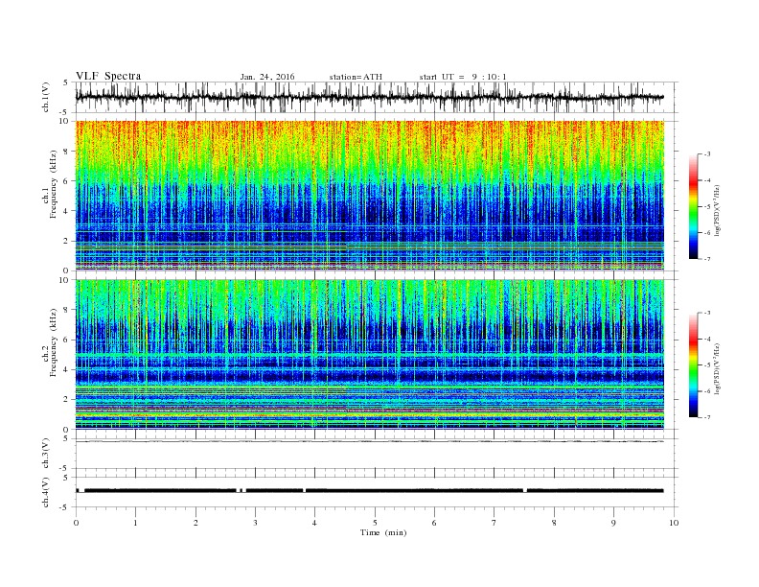
Task: Click the ch.2 spectrogram color bar
Action: pos(693,364)
